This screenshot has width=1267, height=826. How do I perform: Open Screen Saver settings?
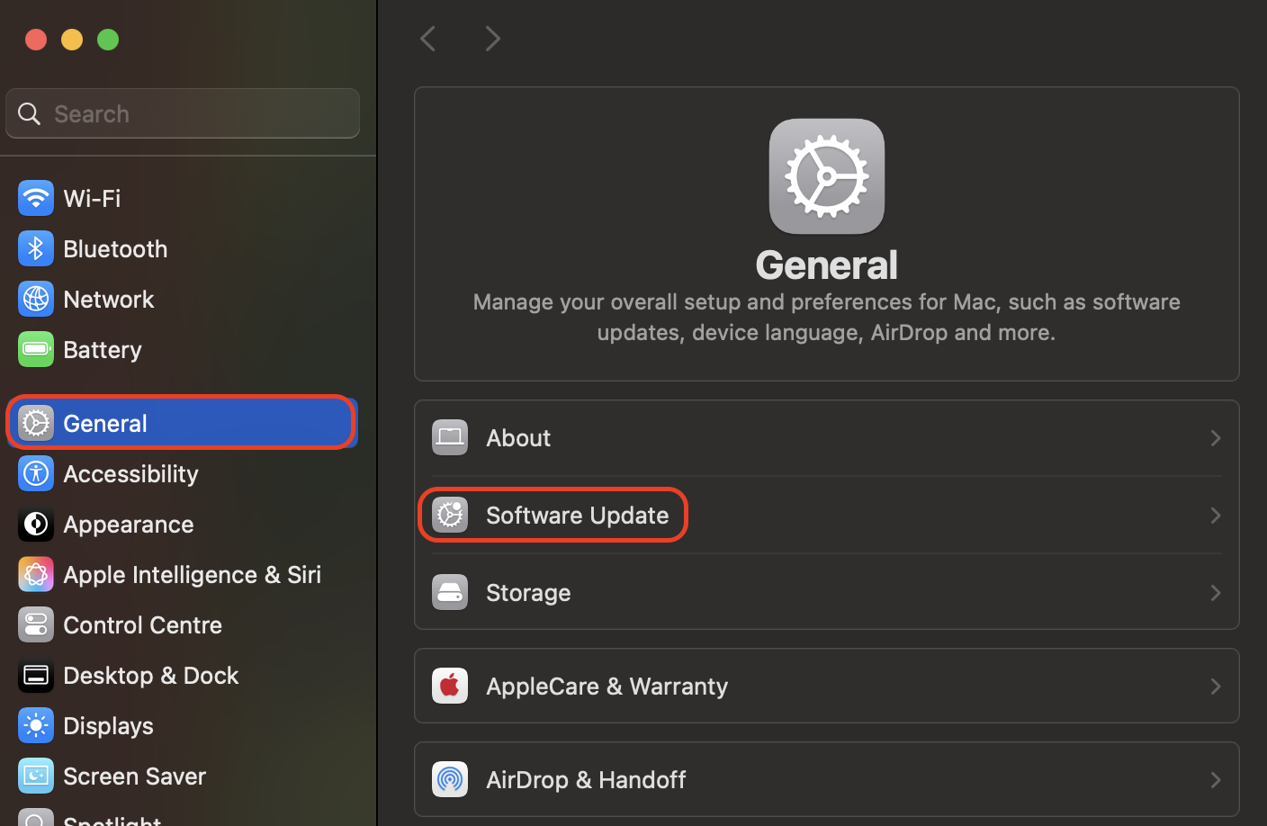pos(134,776)
